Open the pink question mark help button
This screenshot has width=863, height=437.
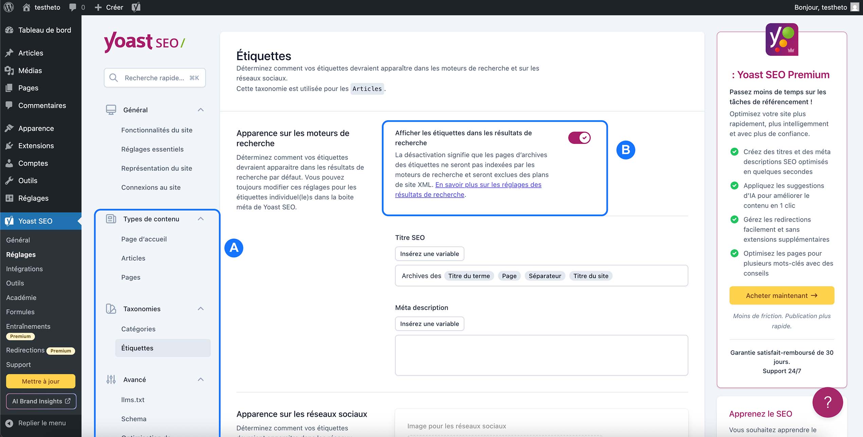click(829, 402)
